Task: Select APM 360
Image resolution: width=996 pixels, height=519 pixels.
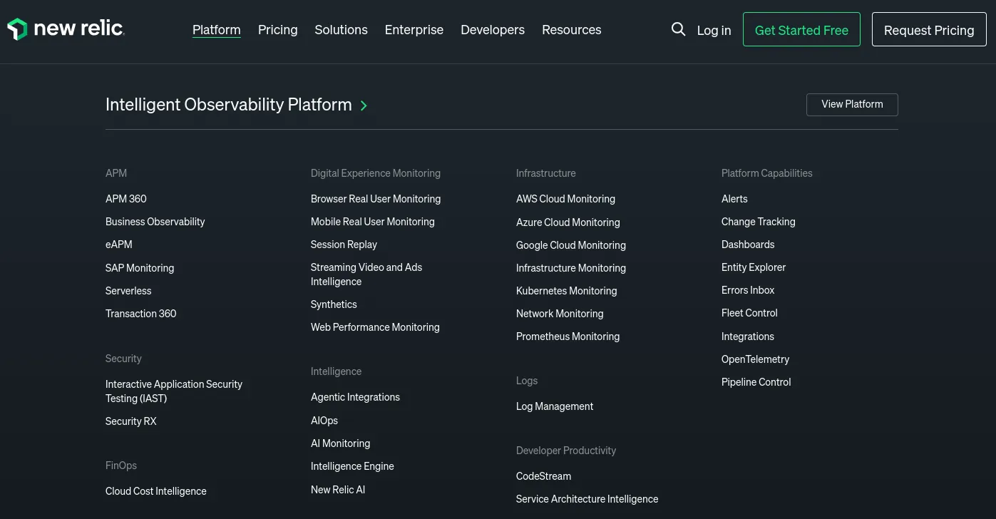Action: click(x=126, y=199)
